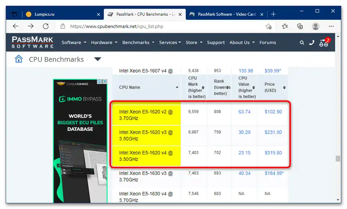347x209 pixels.
Task: Expand the Store menu
Action: pos(194,42)
